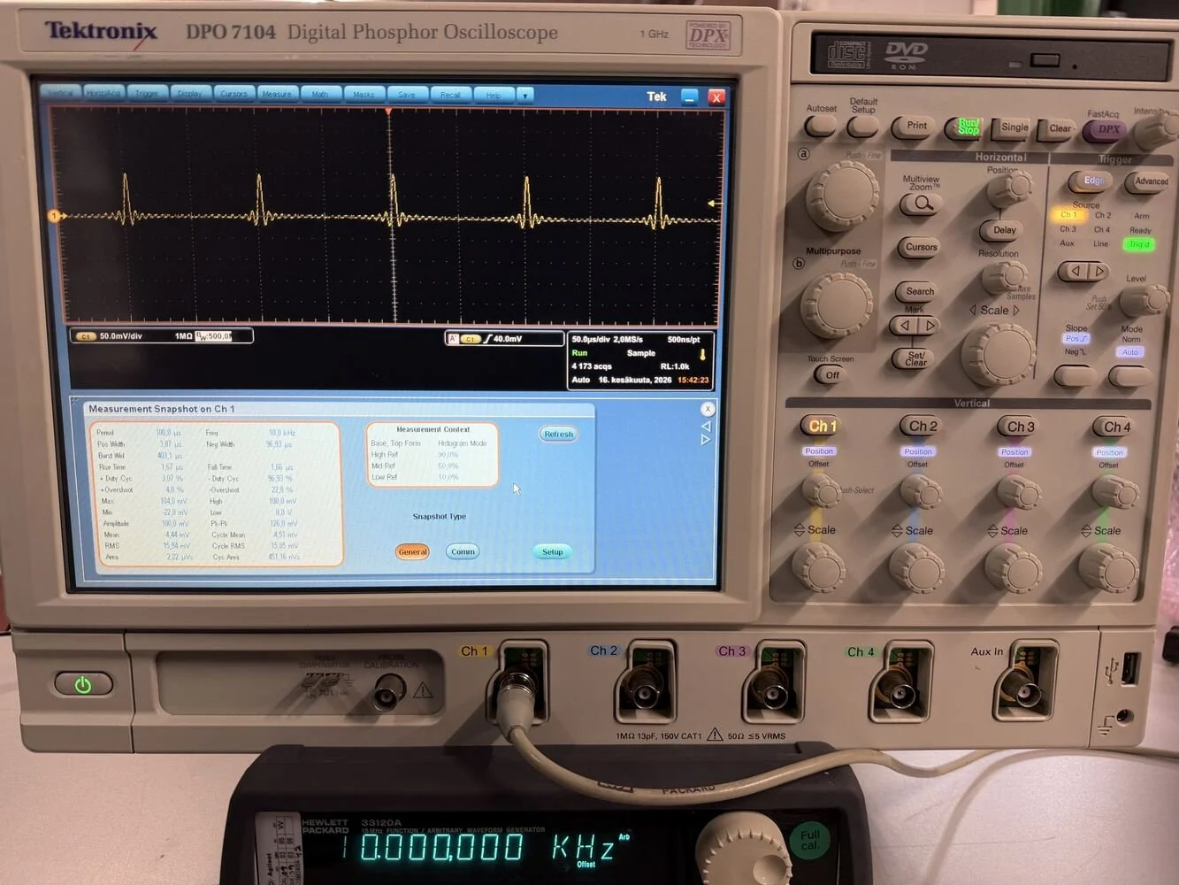Toggle the Ch 1 vertical button
Viewport: 1179px width, 885px height.
coord(821,427)
